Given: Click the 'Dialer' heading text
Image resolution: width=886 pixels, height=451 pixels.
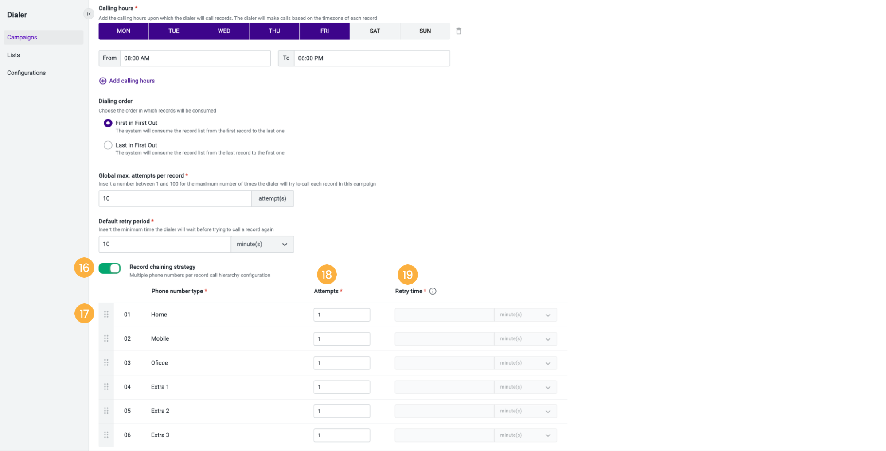Looking at the screenshot, I should pyautogui.click(x=17, y=15).
